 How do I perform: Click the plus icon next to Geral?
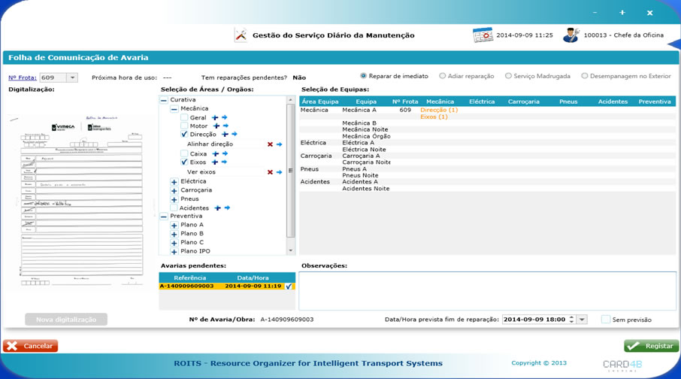[x=215, y=118]
